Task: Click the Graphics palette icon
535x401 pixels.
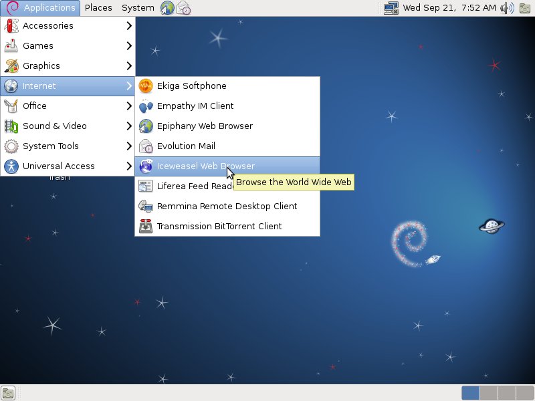Action: pyautogui.click(x=11, y=65)
